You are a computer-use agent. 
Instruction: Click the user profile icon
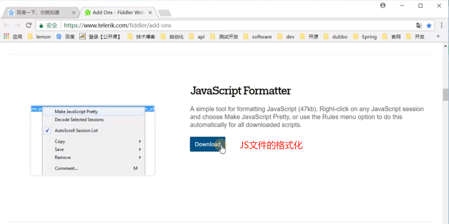tap(383, 6)
